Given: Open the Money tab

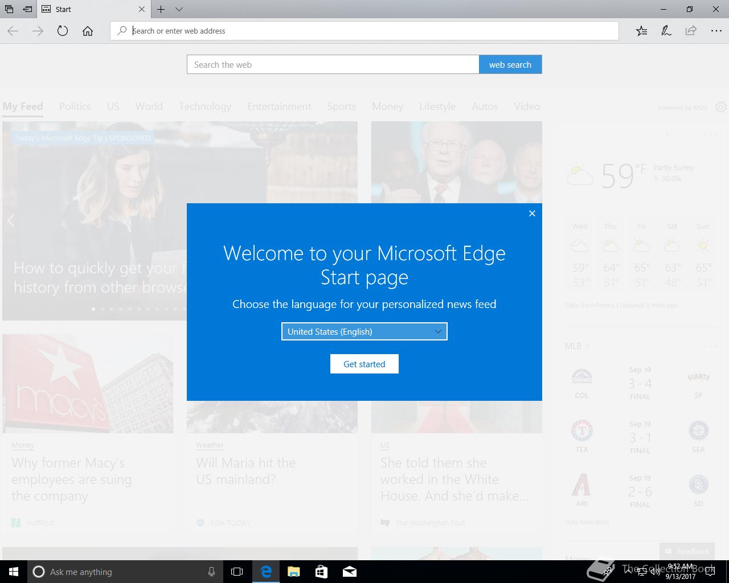Looking at the screenshot, I should click(x=388, y=106).
